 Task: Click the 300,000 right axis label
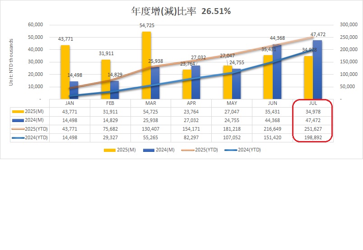(x=349, y=24)
